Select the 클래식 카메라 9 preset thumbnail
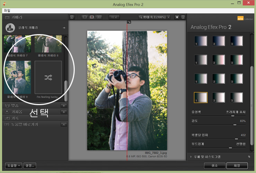Screen dimensions: 256x173 pos(17,78)
